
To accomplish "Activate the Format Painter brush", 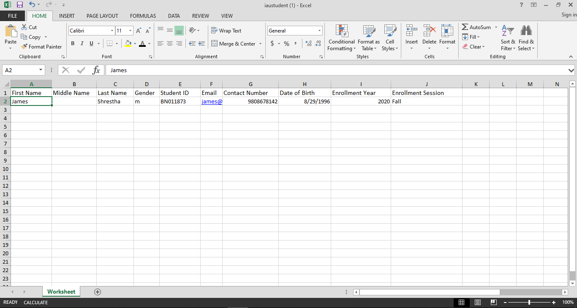I will pos(41,47).
